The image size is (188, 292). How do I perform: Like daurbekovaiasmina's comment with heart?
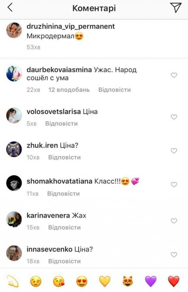(x=174, y=75)
